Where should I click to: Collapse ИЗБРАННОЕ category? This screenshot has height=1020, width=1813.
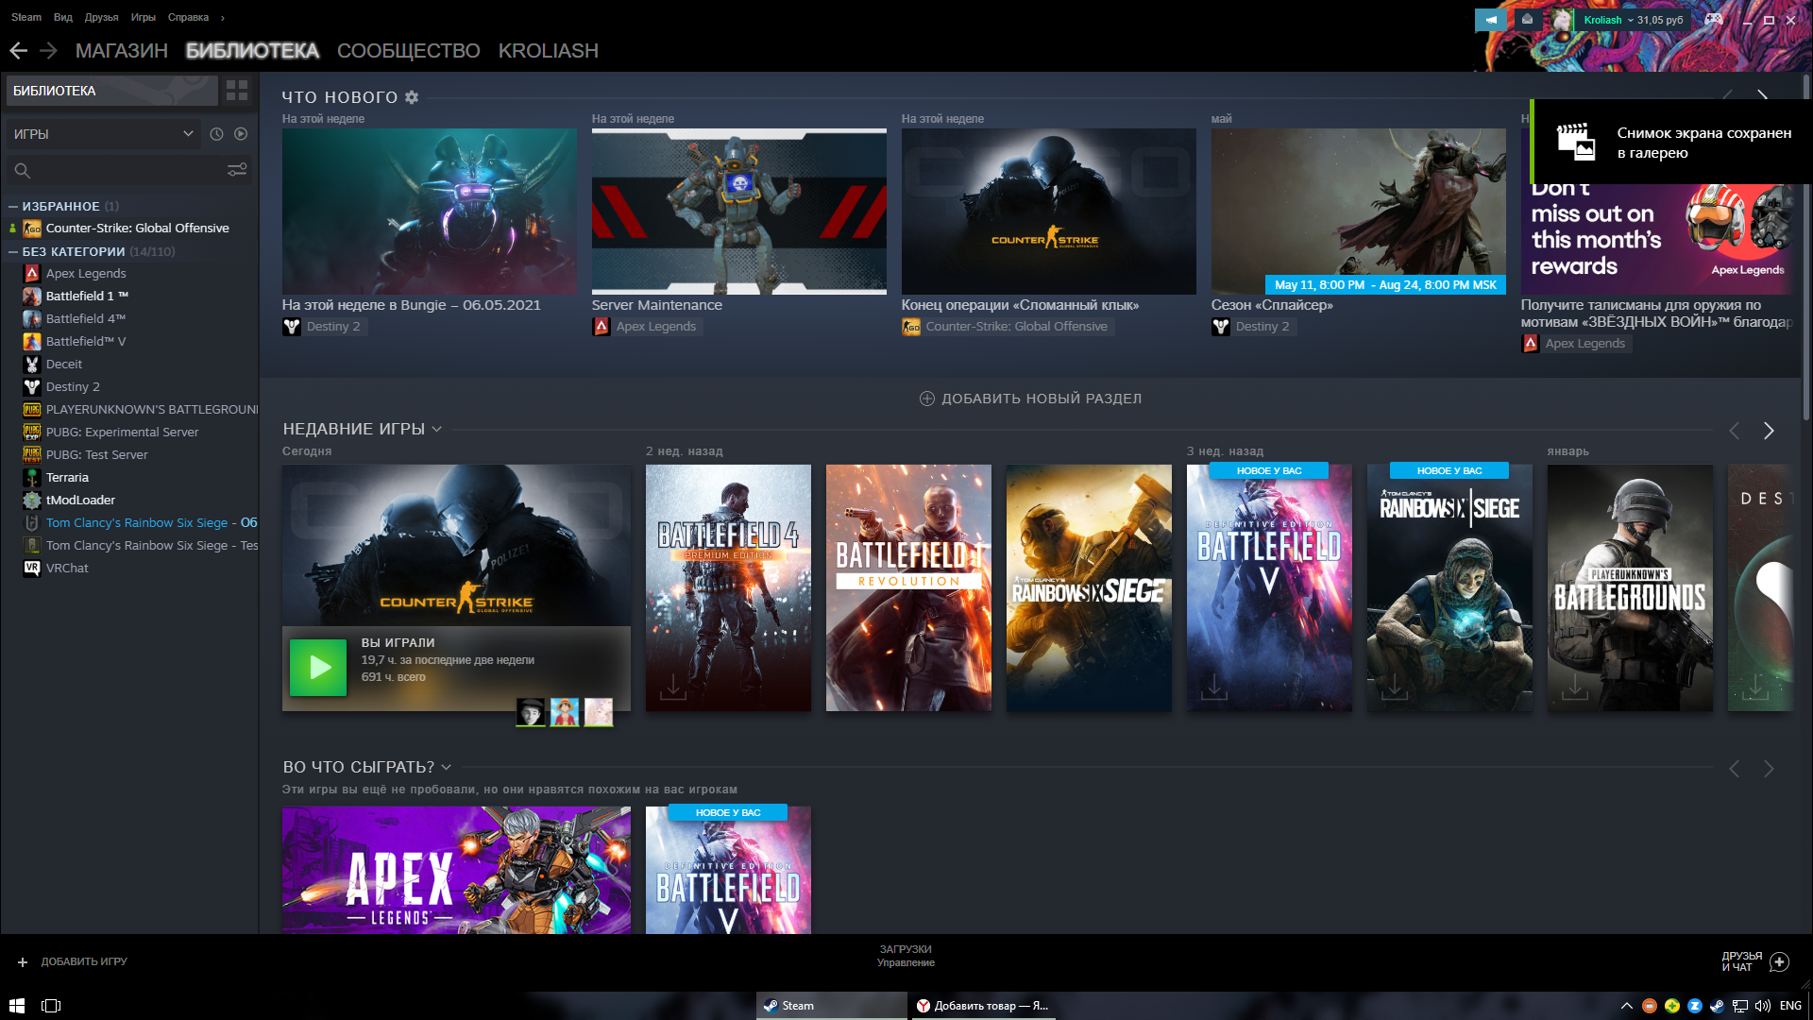[x=13, y=206]
